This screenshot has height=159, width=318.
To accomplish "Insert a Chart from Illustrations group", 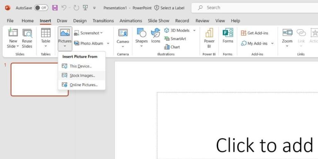I will 172,47.
